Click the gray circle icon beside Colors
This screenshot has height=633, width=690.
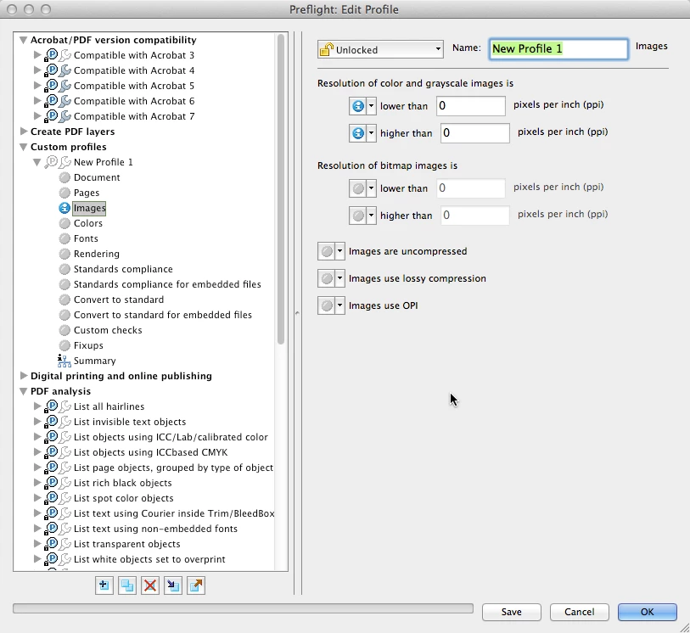pos(65,223)
